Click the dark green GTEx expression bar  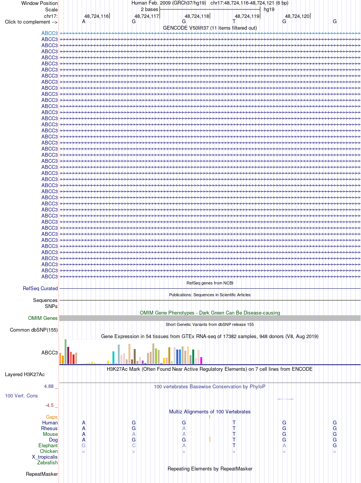(193, 357)
